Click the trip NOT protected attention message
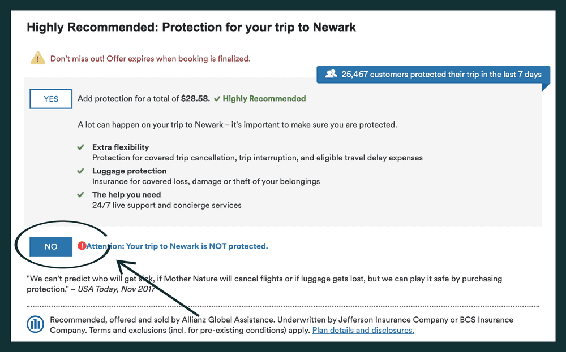This screenshot has height=352, width=566. (x=177, y=246)
